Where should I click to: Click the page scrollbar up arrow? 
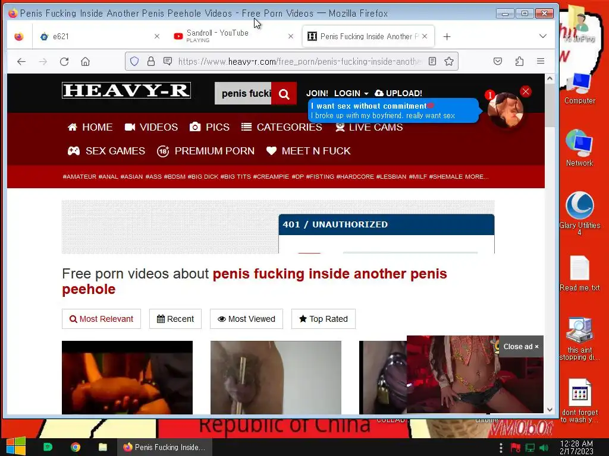[x=550, y=78]
